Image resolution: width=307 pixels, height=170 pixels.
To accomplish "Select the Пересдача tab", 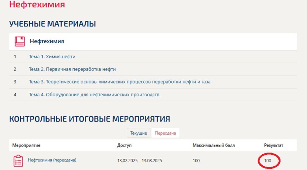I will pyautogui.click(x=165, y=133).
